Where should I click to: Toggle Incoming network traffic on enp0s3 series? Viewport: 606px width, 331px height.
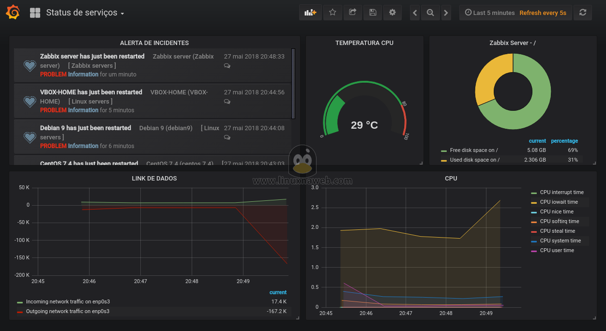tap(68, 302)
